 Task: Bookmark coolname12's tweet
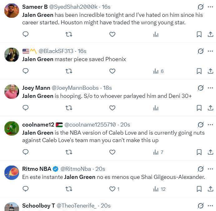click(199, 152)
